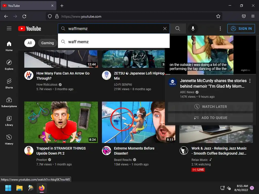Open 'Work & Jazz - Relaxing Jazz Music' title

(x=219, y=151)
